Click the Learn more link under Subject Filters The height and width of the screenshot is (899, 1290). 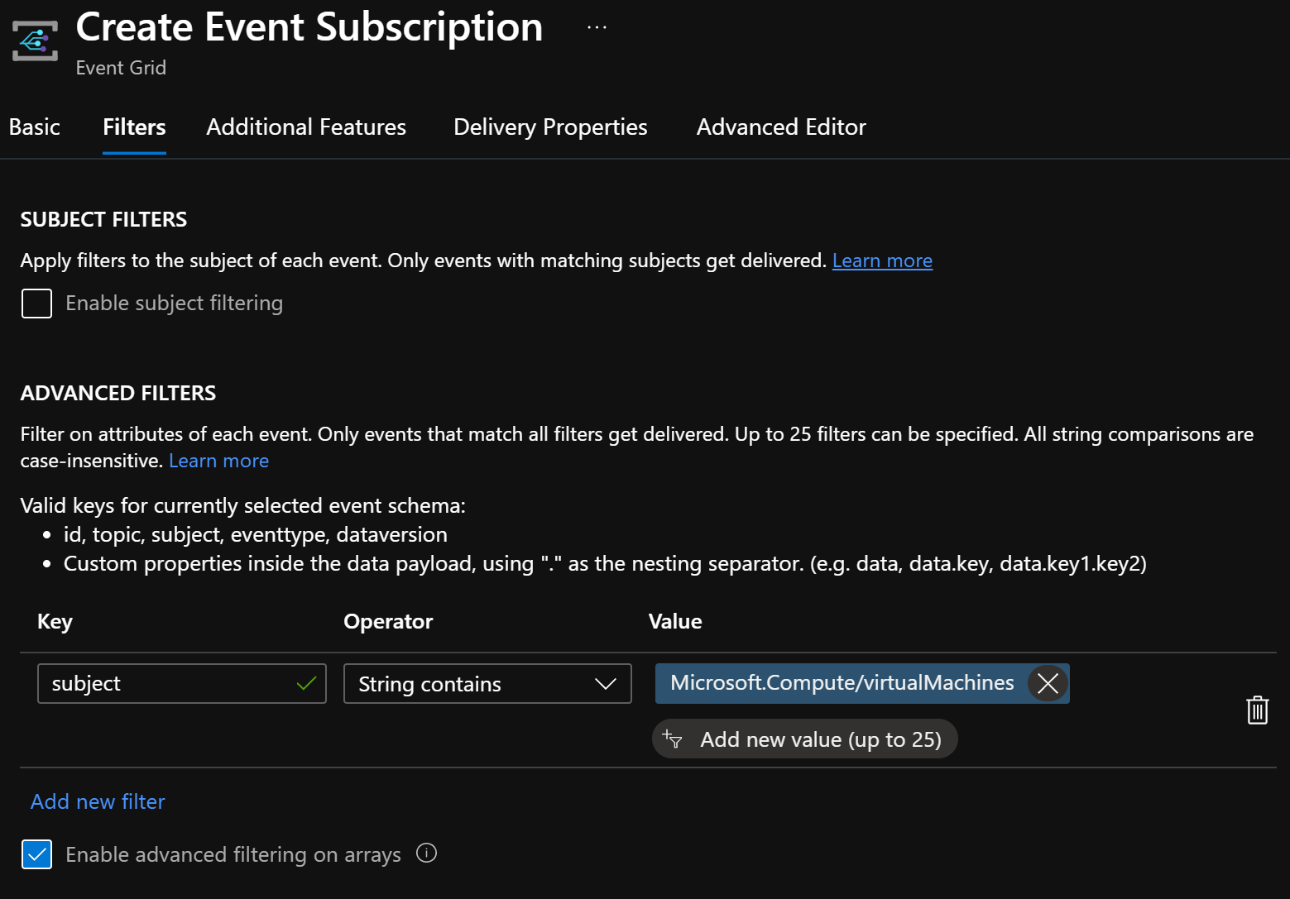[x=882, y=260]
